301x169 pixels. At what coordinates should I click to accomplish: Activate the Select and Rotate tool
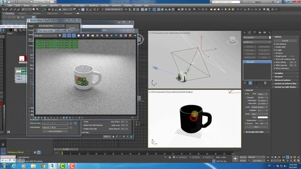[x=53, y=9]
